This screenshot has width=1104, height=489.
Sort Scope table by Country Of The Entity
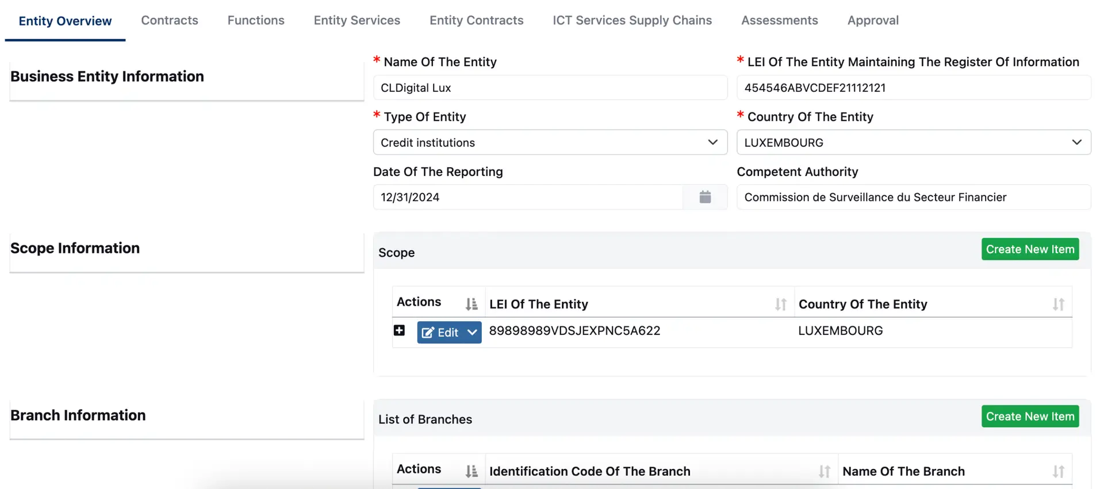(x=1058, y=304)
